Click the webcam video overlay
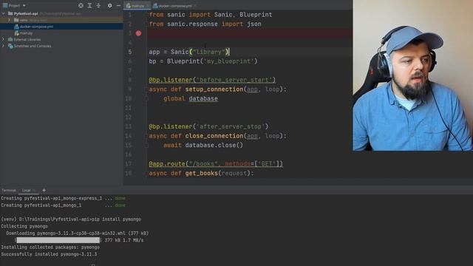473x266 pixels. pyautogui.click(x=412, y=75)
